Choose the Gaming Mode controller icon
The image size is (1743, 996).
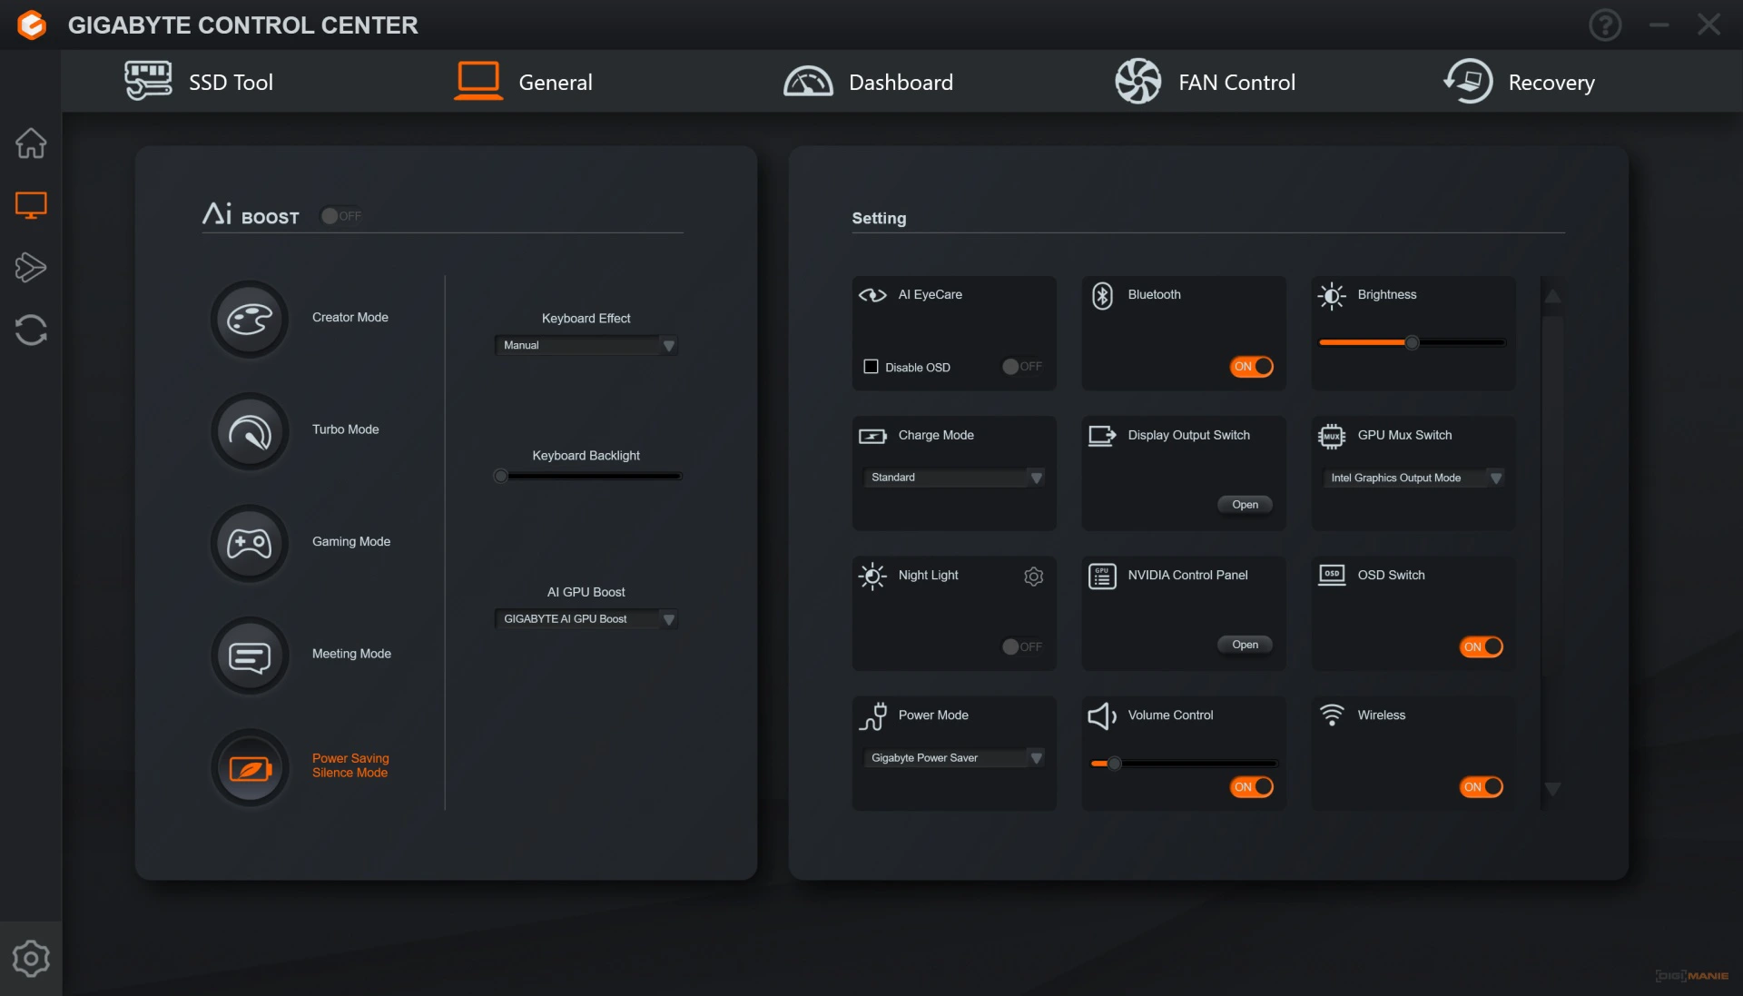coord(250,544)
